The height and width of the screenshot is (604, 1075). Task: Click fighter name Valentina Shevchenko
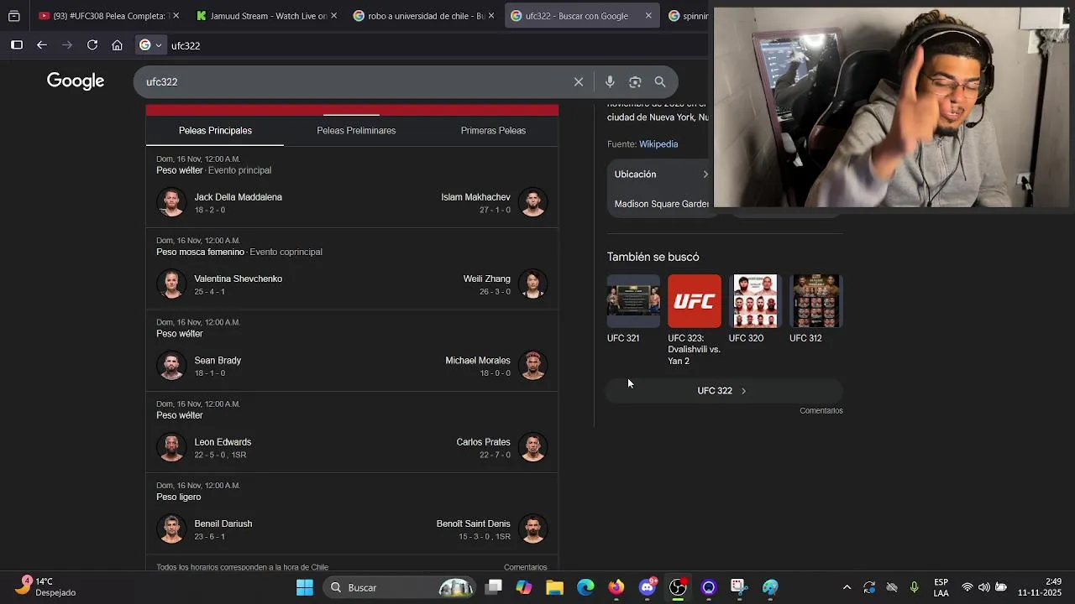pyautogui.click(x=239, y=279)
